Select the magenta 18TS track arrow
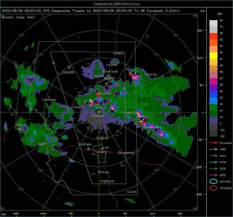 click(213, 175)
